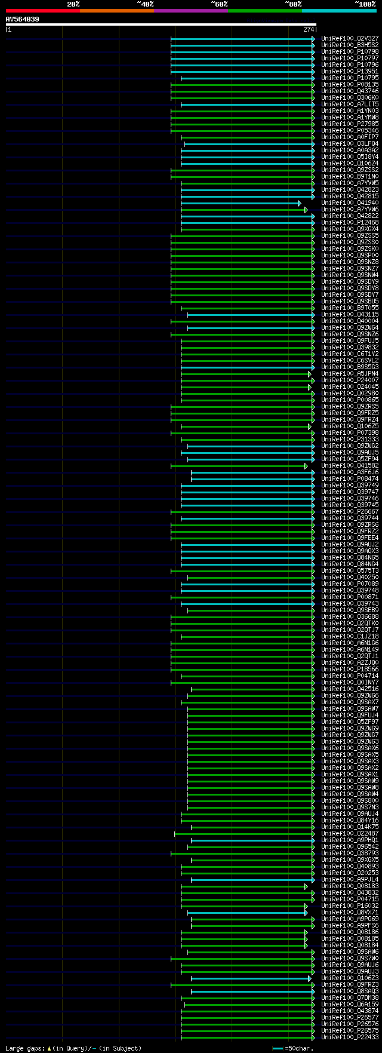Click the green ~80% identity legend bar

[x=264, y=11]
